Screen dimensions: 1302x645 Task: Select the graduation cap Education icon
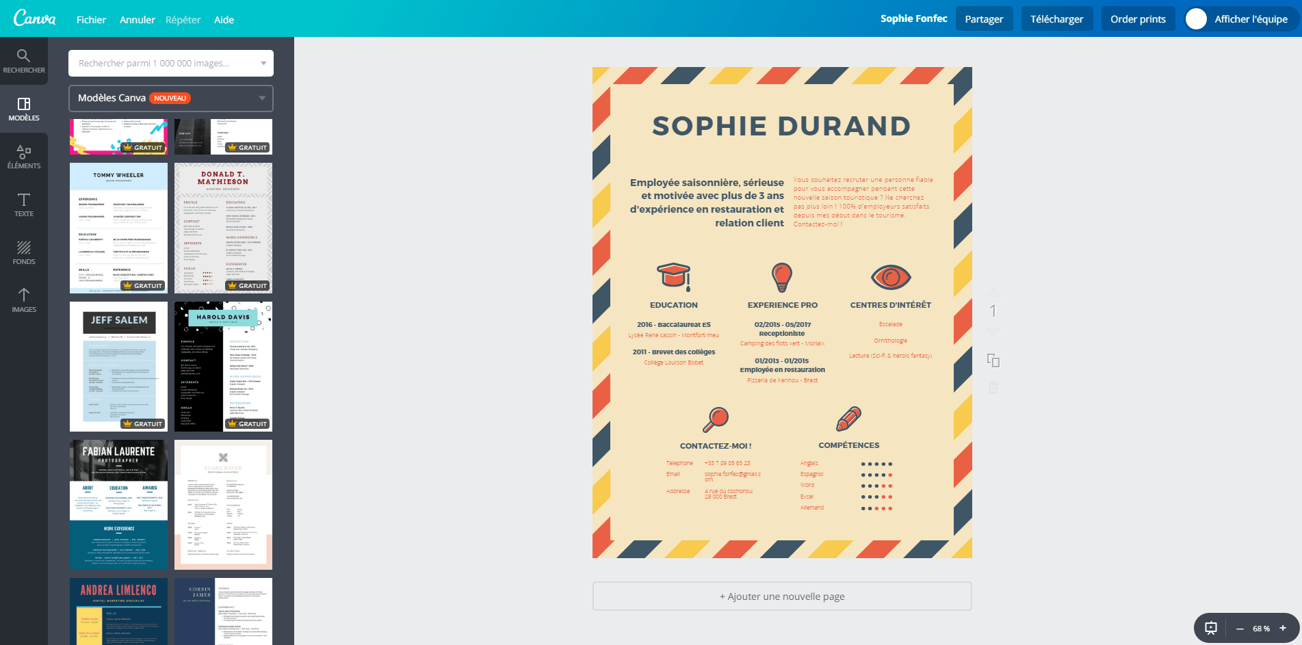point(674,276)
